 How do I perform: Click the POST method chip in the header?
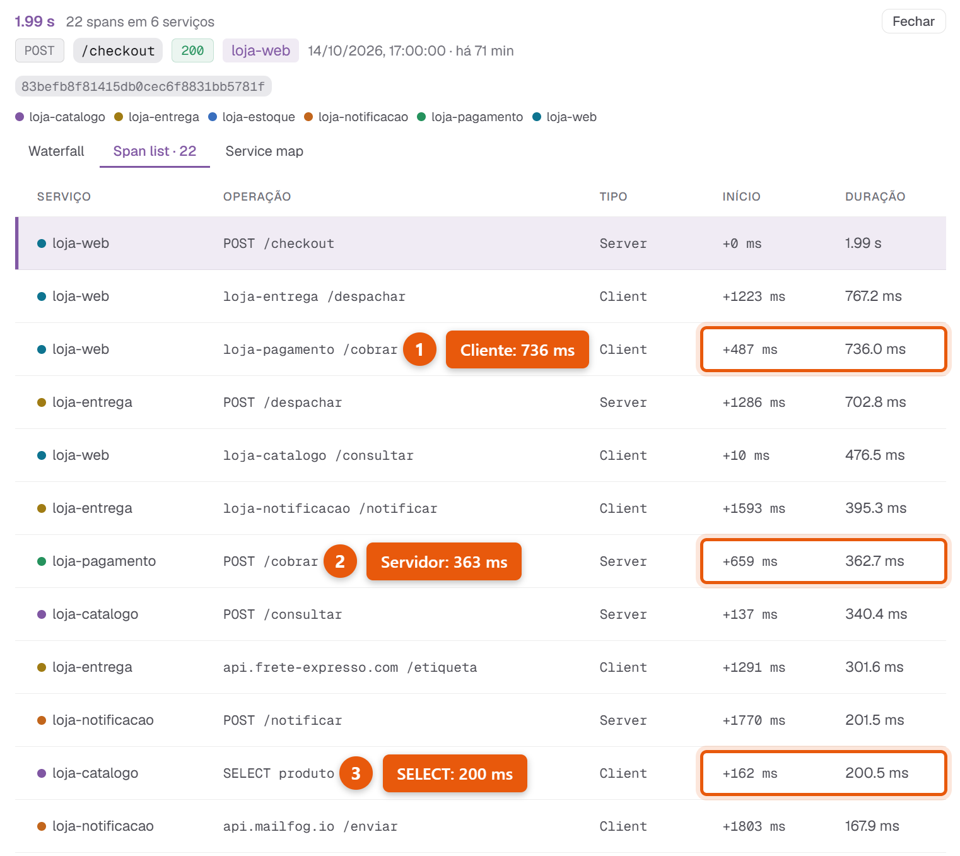pyautogui.click(x=40, y=50)
